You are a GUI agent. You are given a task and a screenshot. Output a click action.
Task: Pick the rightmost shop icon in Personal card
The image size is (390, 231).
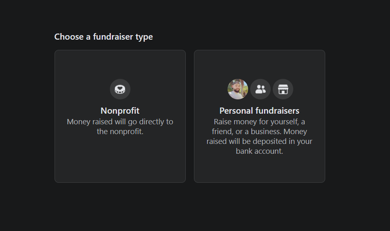coord(283,89)
